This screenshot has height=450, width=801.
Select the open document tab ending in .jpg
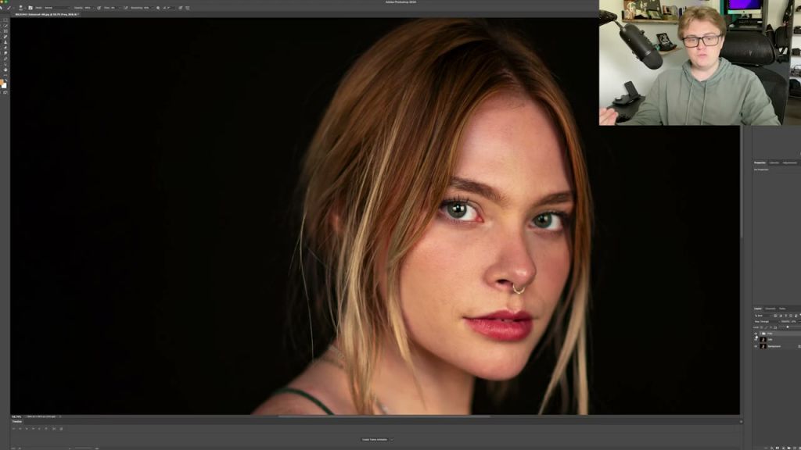(x=46, y=14)
